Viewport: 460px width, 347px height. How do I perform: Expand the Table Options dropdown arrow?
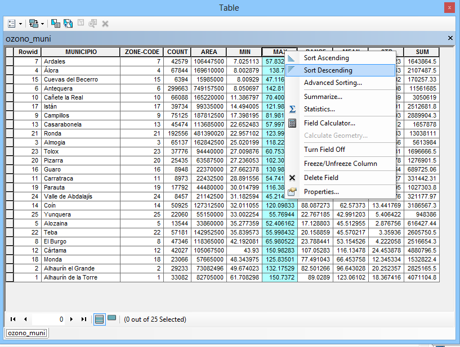pos(21,24)
